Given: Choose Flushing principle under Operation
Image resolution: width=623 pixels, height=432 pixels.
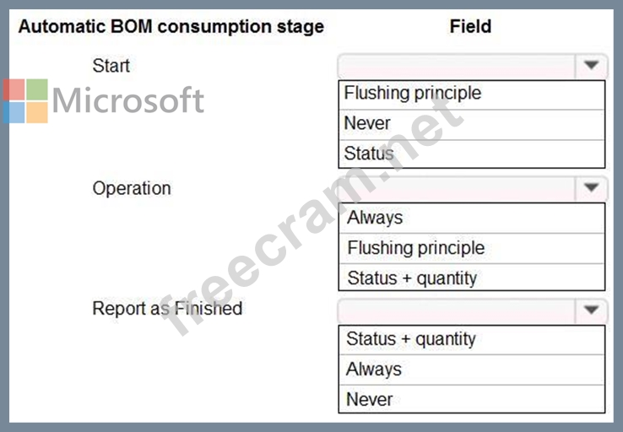Looking at the screenshot, I should [472, 248].
